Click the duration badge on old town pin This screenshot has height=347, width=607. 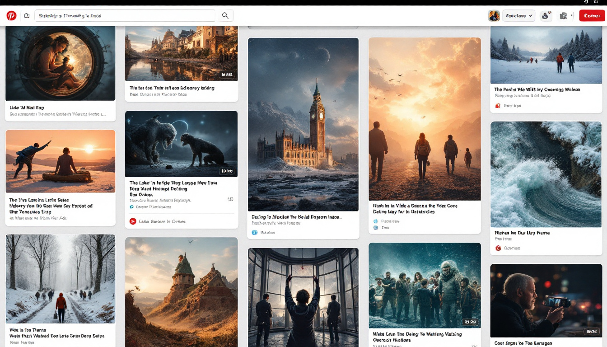click(x=226, y=75)
